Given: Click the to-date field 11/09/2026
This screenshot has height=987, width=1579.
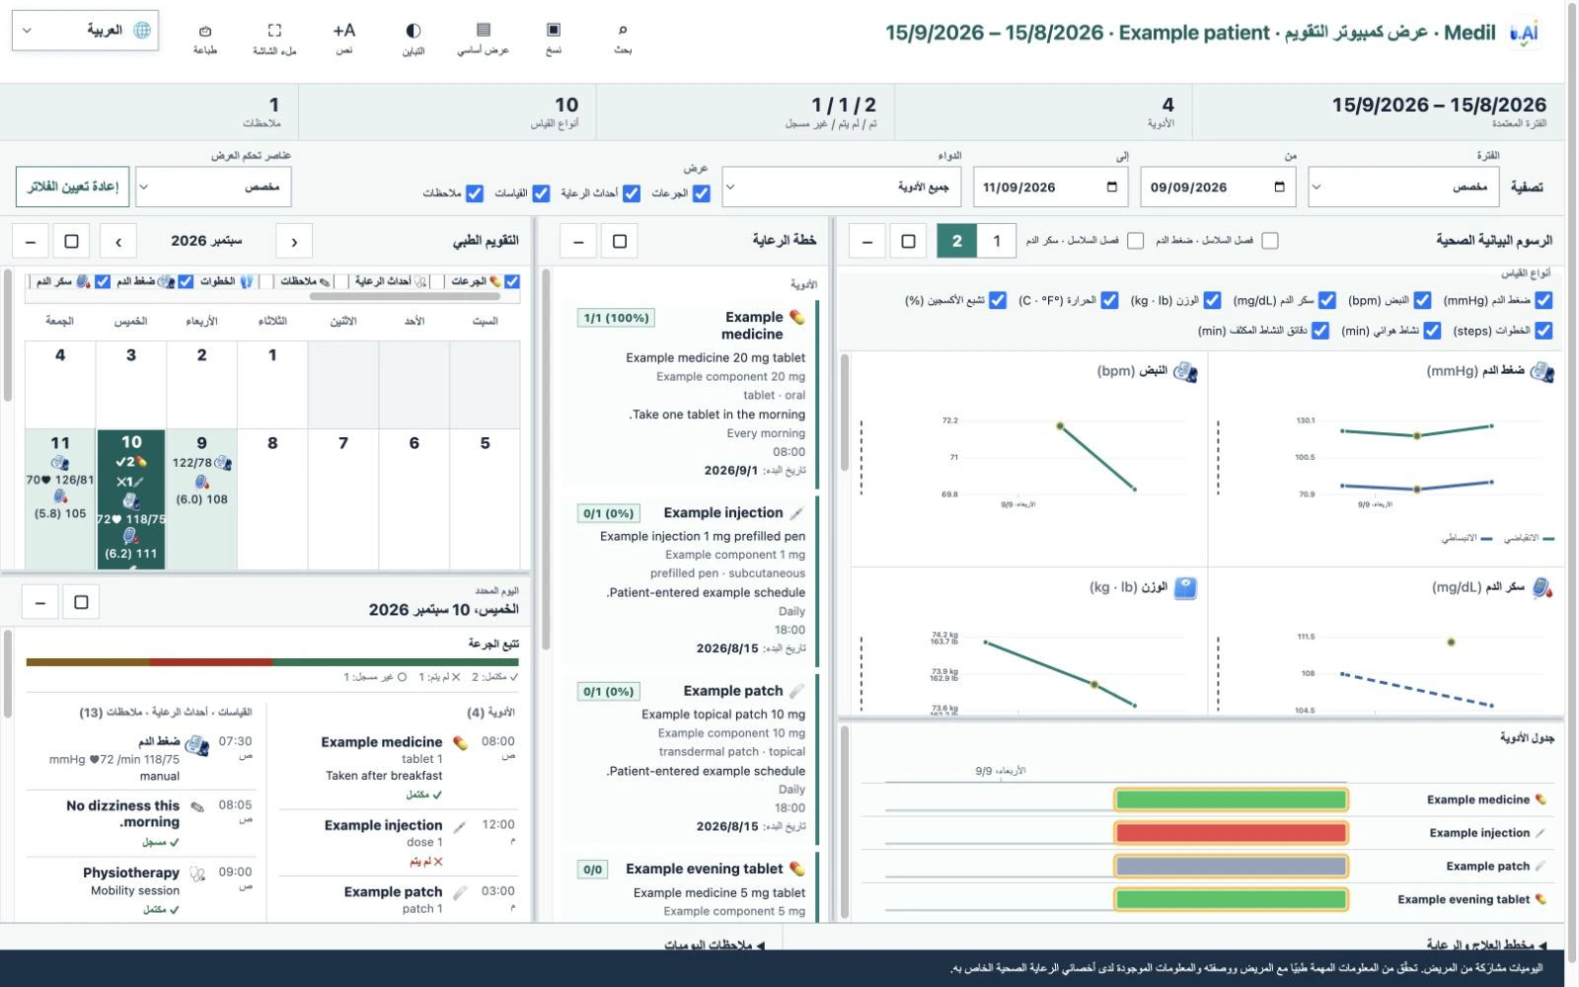Looking at the screenshot, I should (1051, 187).
